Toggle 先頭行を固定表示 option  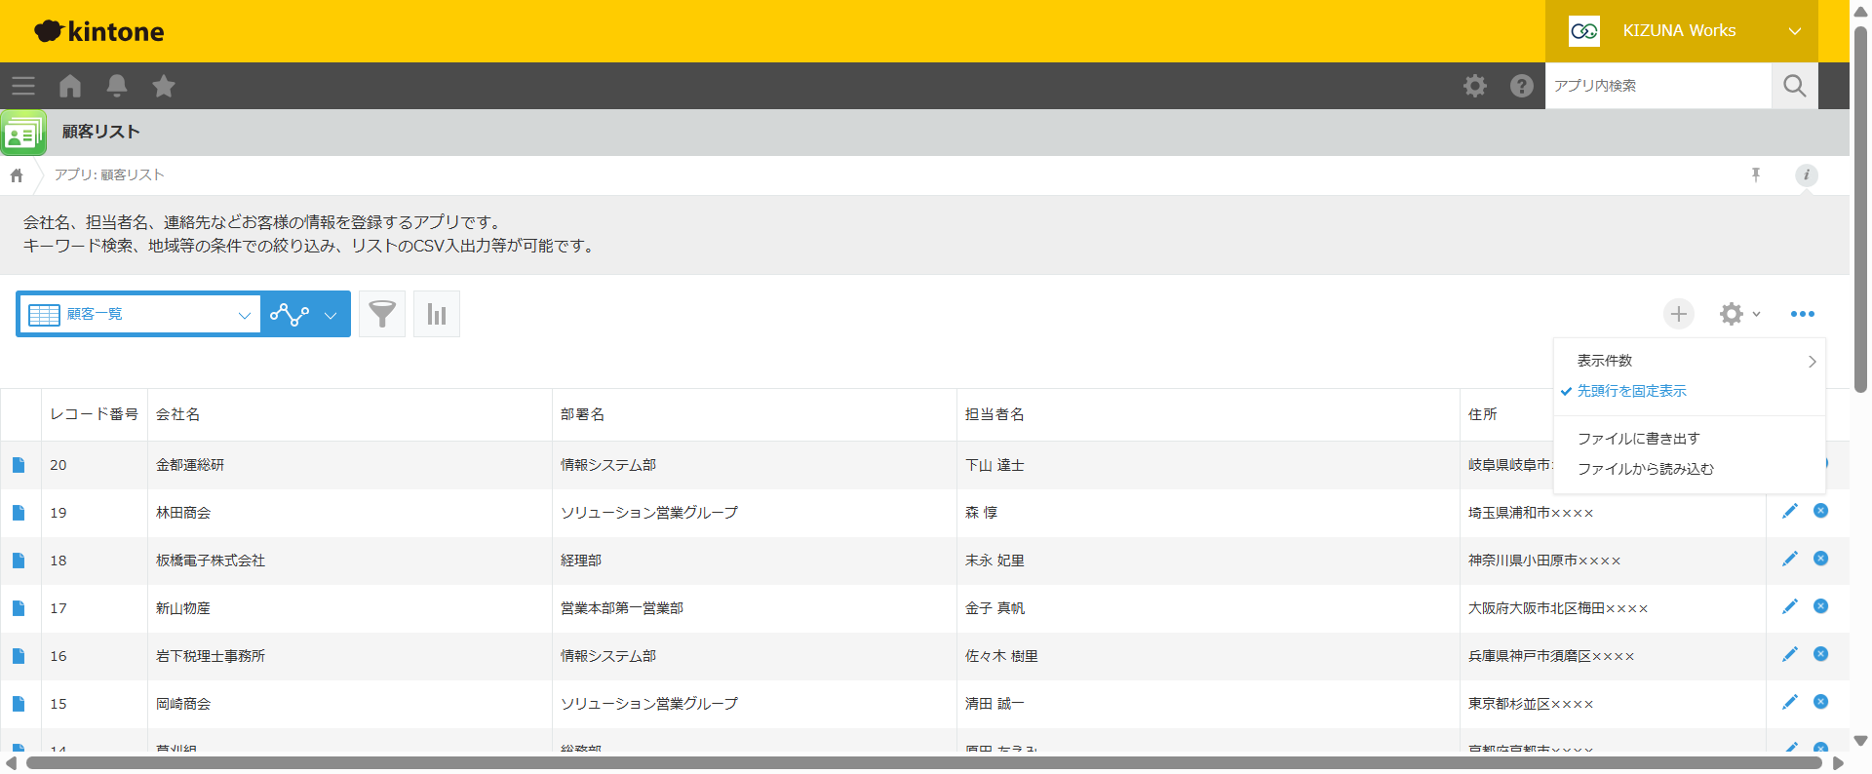pyautogui.click(x=1689, y=391)
